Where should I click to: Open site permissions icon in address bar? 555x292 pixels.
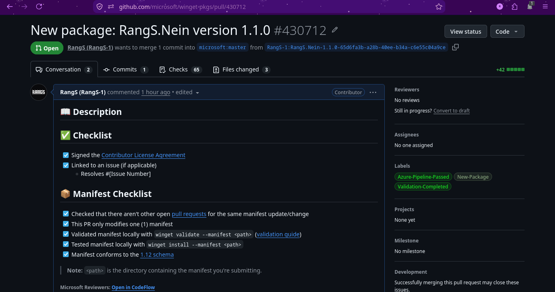[x=111, y=6]
